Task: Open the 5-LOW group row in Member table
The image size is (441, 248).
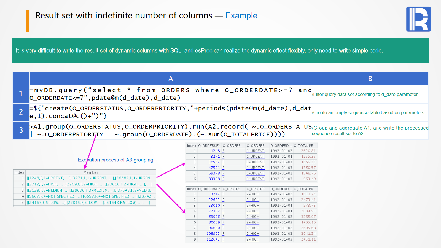Action: point(88,203)
